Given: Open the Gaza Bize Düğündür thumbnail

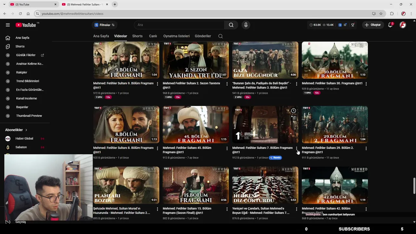Looking at the screenshot, I should 265,60.
